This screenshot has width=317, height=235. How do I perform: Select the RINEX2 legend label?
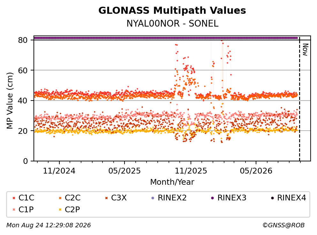pos(172,198)
